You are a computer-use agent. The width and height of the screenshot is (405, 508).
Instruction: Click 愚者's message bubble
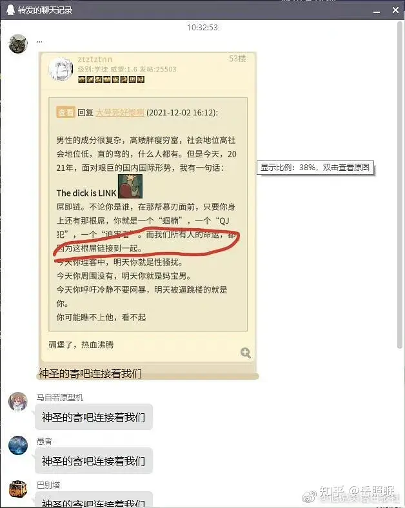click(x=94, y=461)
